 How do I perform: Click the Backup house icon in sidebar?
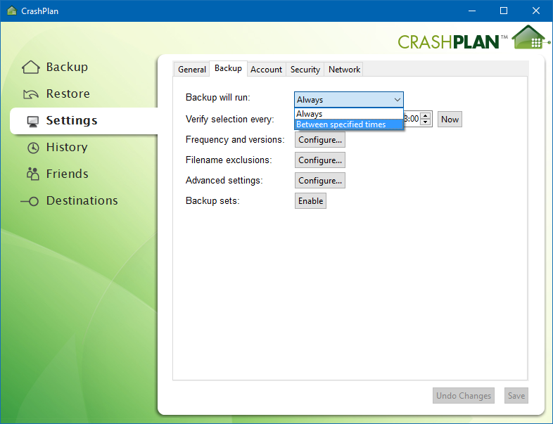[31, 67]
